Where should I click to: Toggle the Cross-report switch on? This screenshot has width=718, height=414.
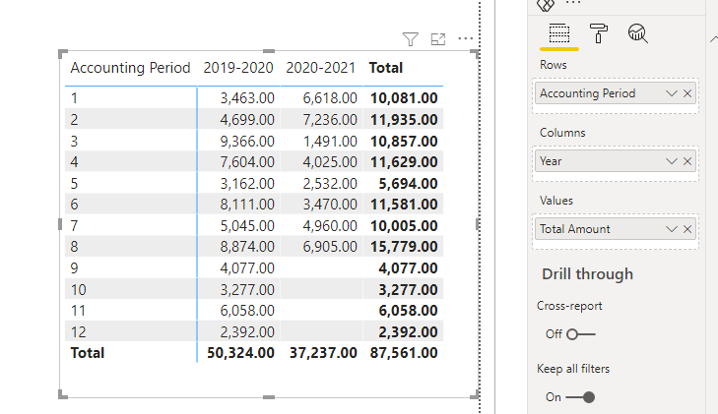click(581, 334)
